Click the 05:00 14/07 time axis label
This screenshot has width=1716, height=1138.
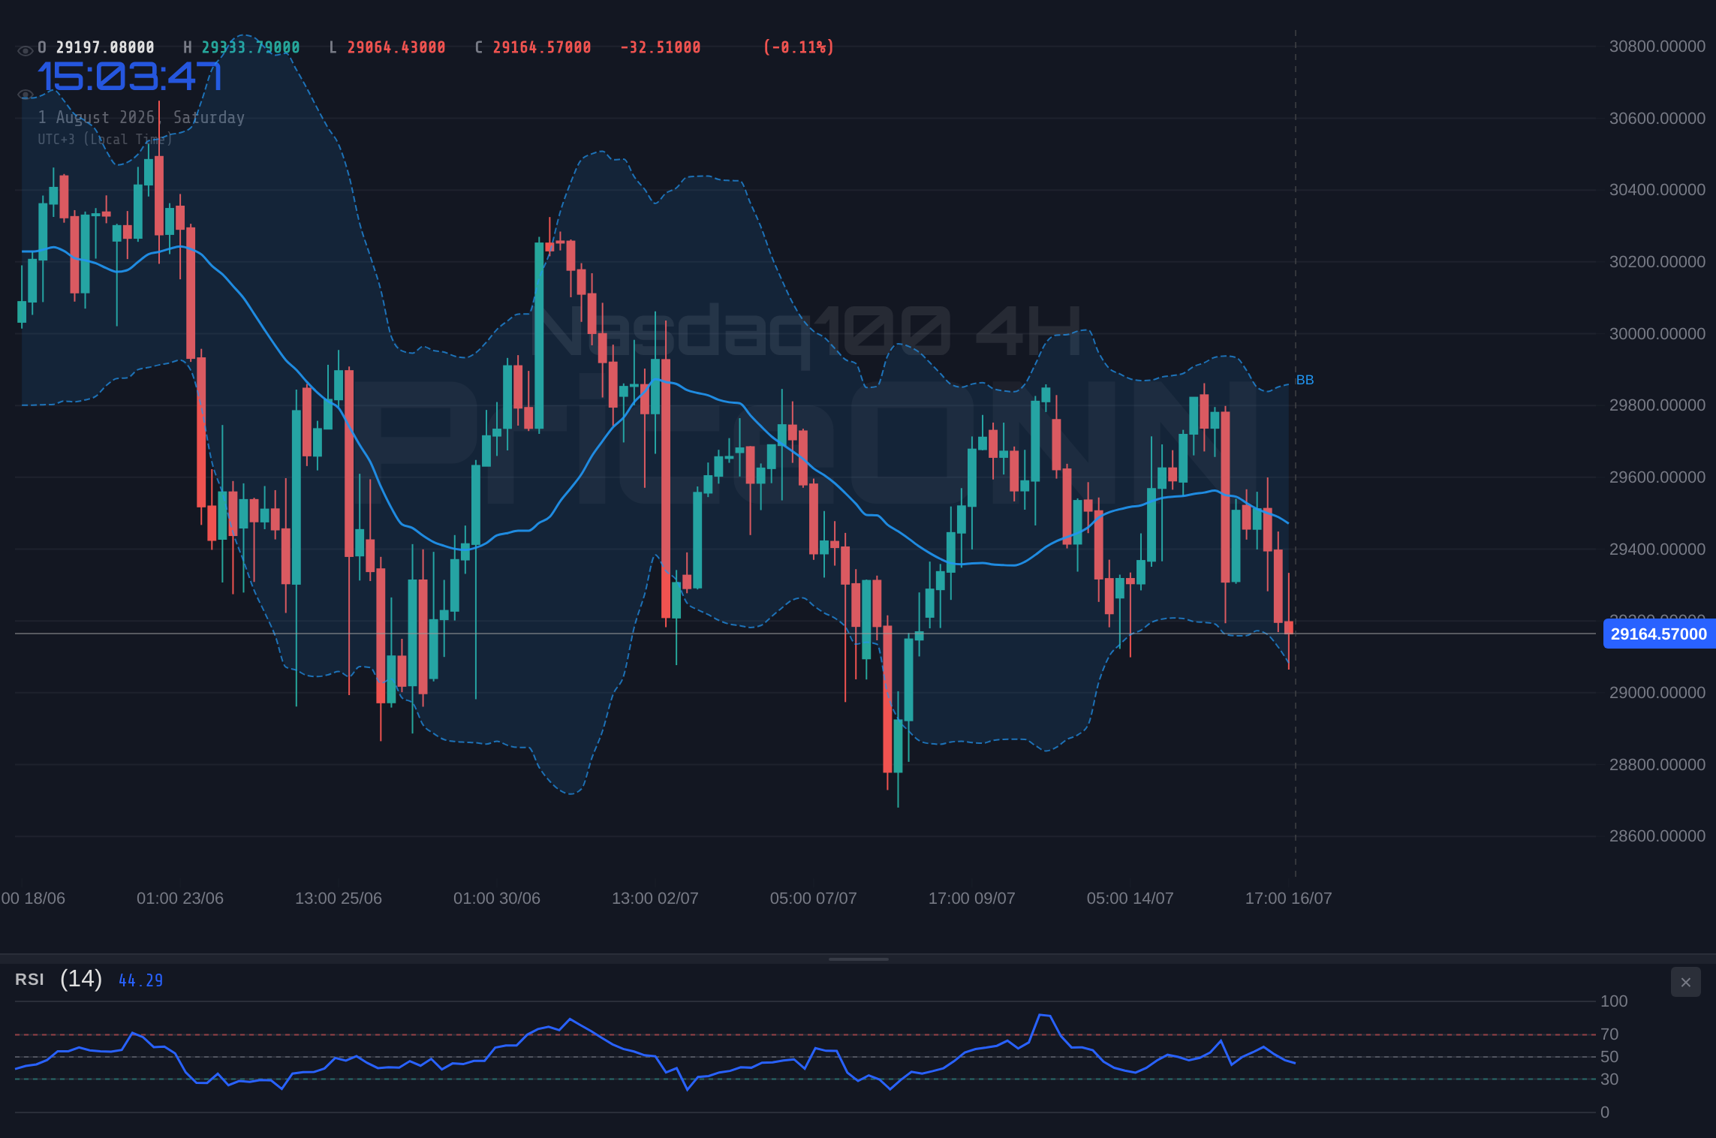pyautogui.click(x=1130, y=898)
